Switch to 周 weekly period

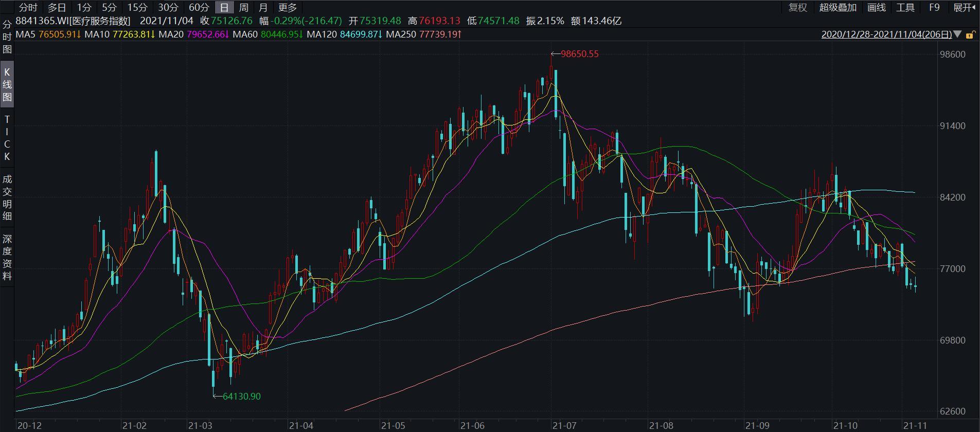click(x=244, y=8)
